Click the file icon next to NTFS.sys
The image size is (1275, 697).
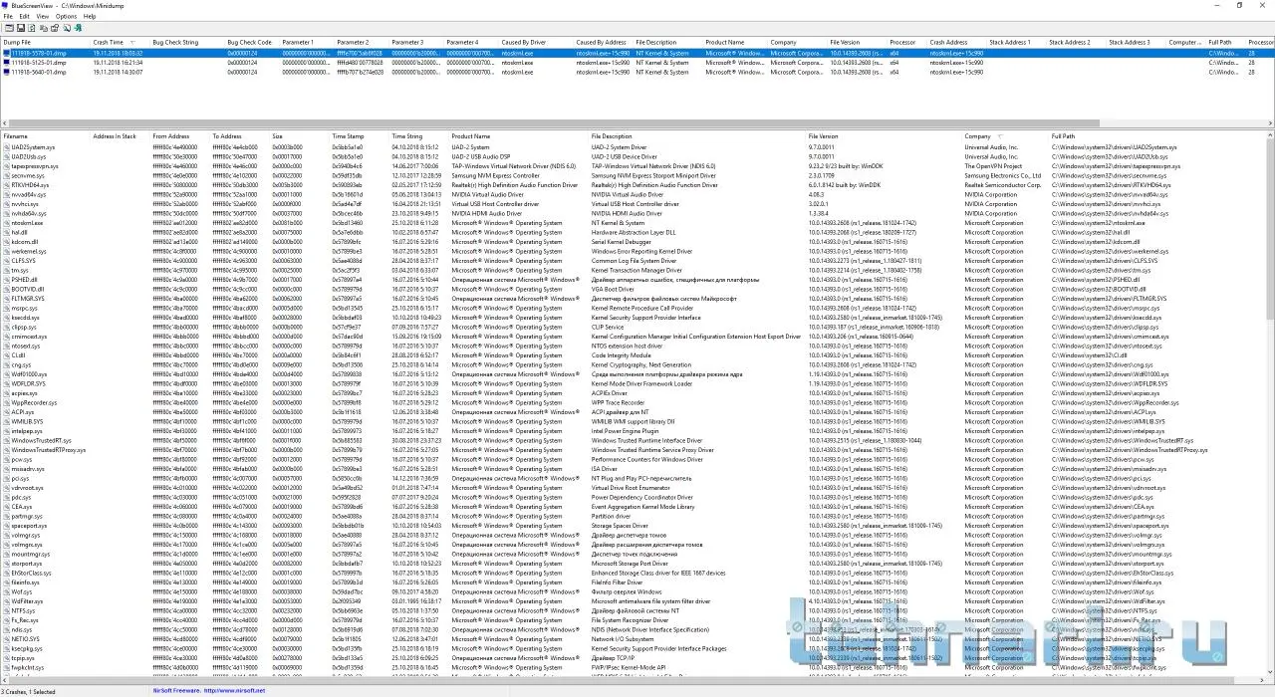pyautogui.click(x=6, y=610)
